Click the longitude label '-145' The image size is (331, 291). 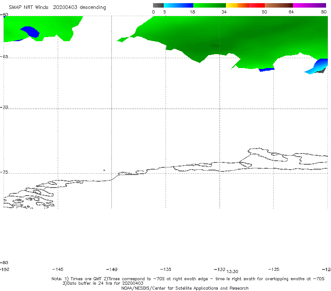coord(58,270)
